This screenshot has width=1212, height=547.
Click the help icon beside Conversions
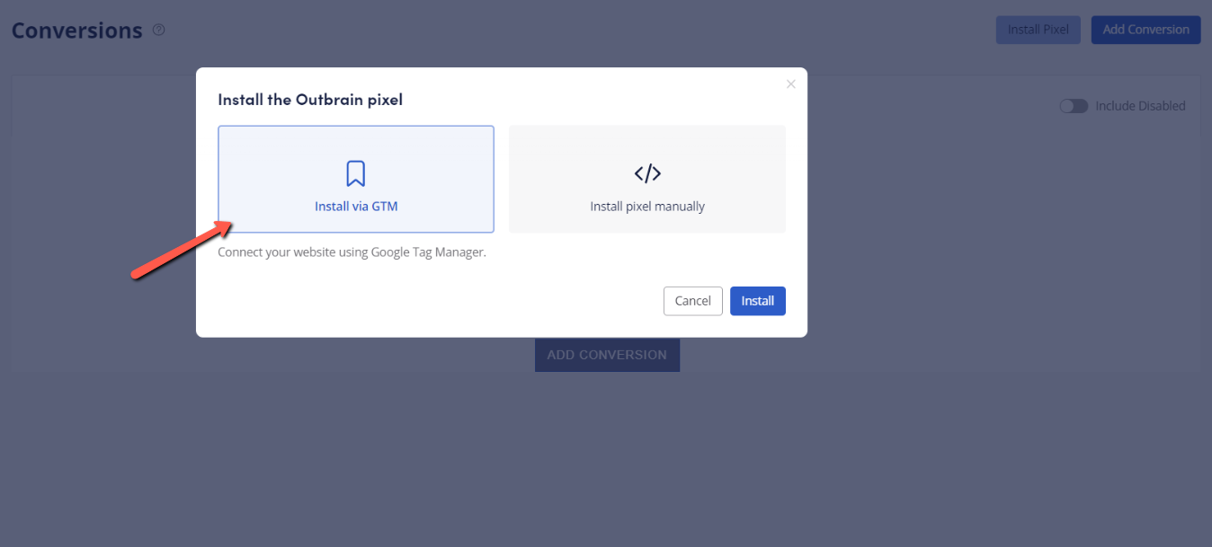click(159, 30)
